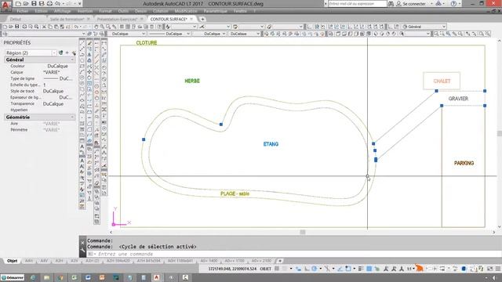Click the Cut scissors icon in standard toolbar

(44, 27)
